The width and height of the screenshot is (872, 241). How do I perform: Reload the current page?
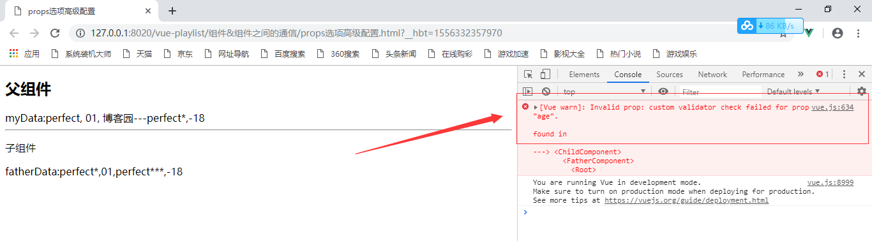tap(55, 33)
